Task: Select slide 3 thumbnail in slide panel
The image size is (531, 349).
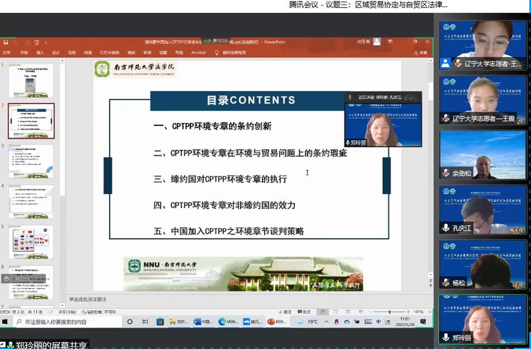Action: point(31,161)
